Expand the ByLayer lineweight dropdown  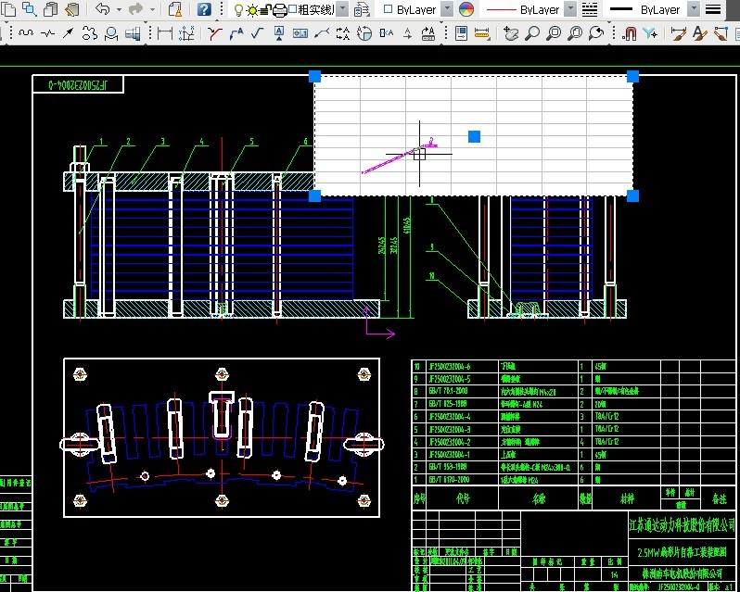[x=692, y=9]
